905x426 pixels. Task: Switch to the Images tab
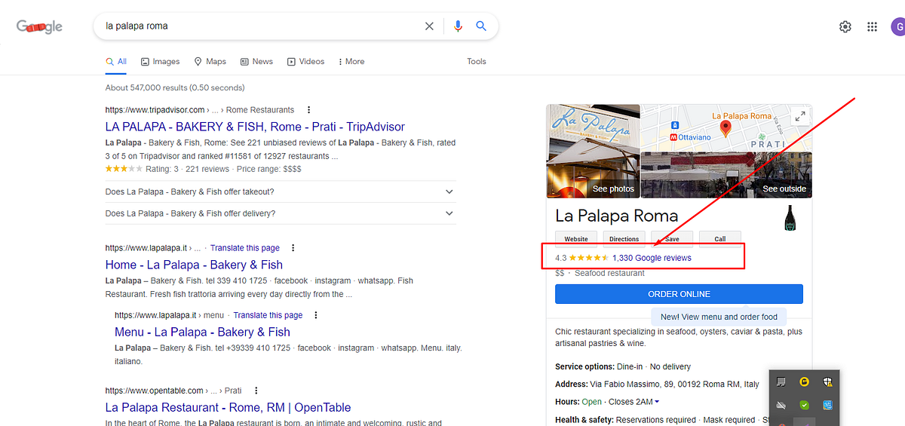tap(160, 62)
